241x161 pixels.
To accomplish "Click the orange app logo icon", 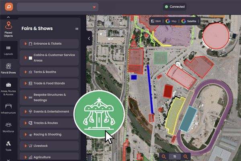I will point(9,7).
